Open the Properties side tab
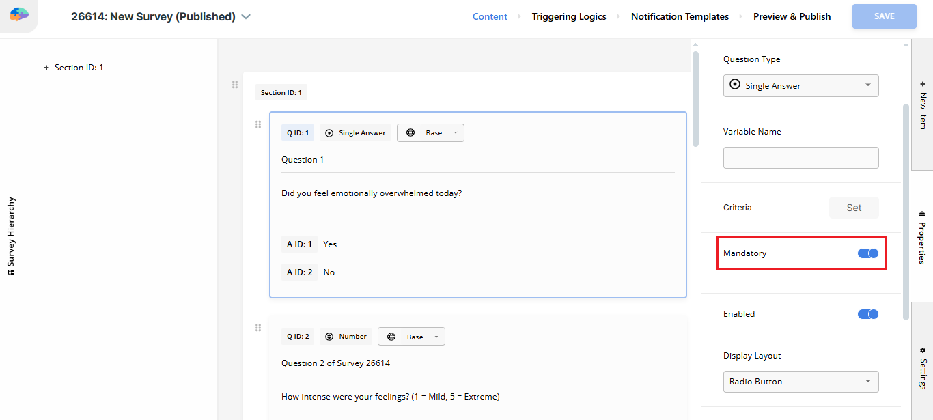The width and height of the screenshot is (933, 420). click(x=922, y=237)
